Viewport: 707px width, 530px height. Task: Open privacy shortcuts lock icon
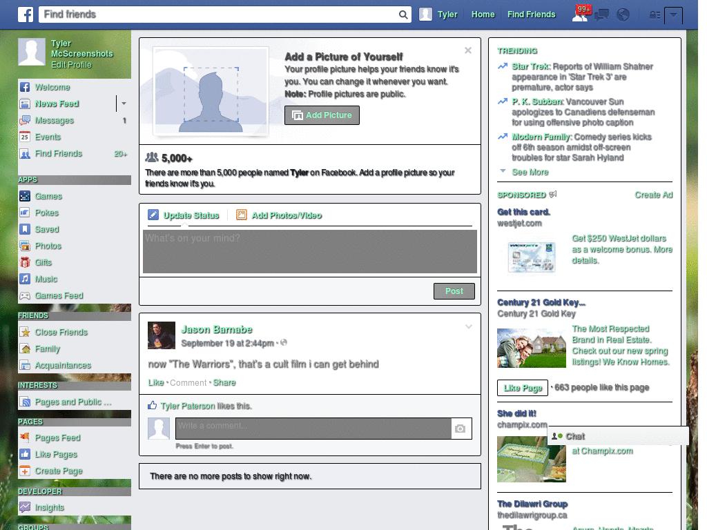pyautogui.click(x=655, y=15)
